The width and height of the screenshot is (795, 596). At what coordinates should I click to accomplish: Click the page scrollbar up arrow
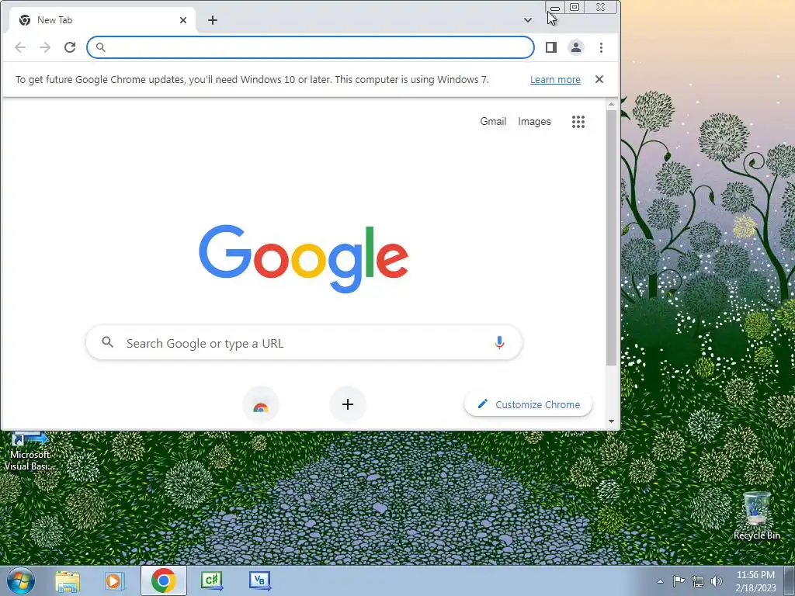pyautogui.click(x=612, y=105)
